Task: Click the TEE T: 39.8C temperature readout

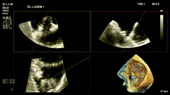Action: [x=9, y=83]
